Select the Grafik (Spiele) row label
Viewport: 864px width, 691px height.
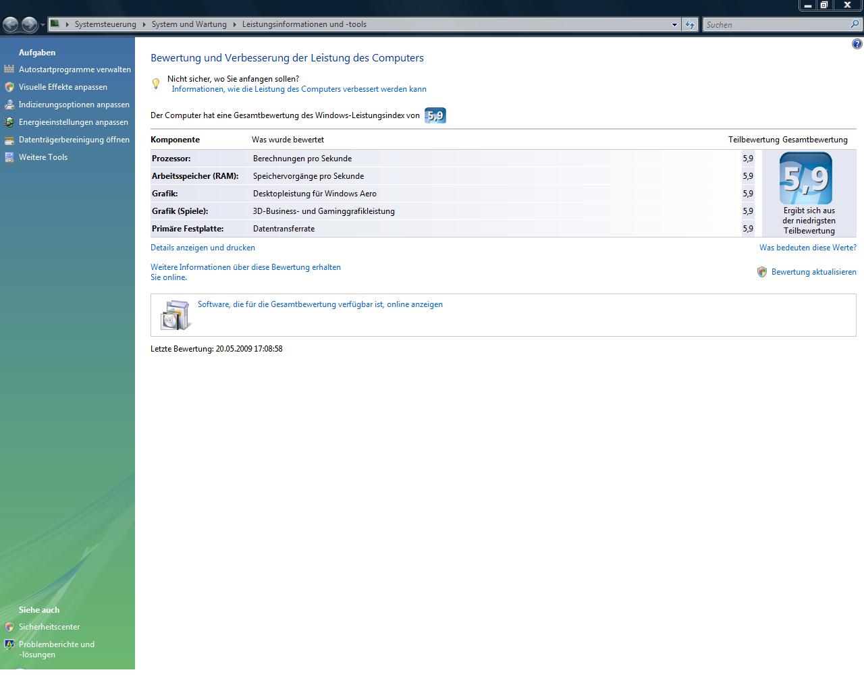click(x=180, y=211)
